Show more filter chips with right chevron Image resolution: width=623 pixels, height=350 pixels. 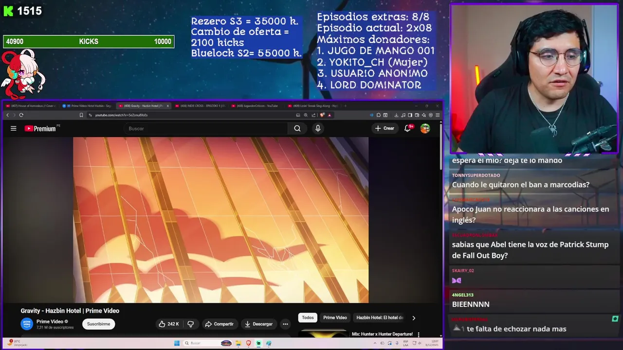(414, 318)
